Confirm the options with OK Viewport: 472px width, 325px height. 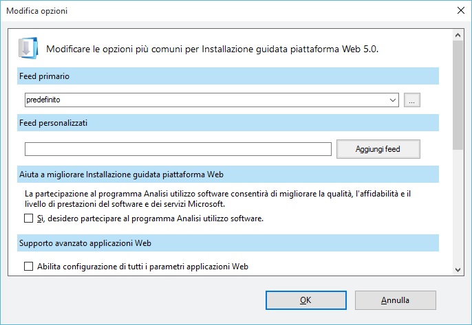point(305,300)
